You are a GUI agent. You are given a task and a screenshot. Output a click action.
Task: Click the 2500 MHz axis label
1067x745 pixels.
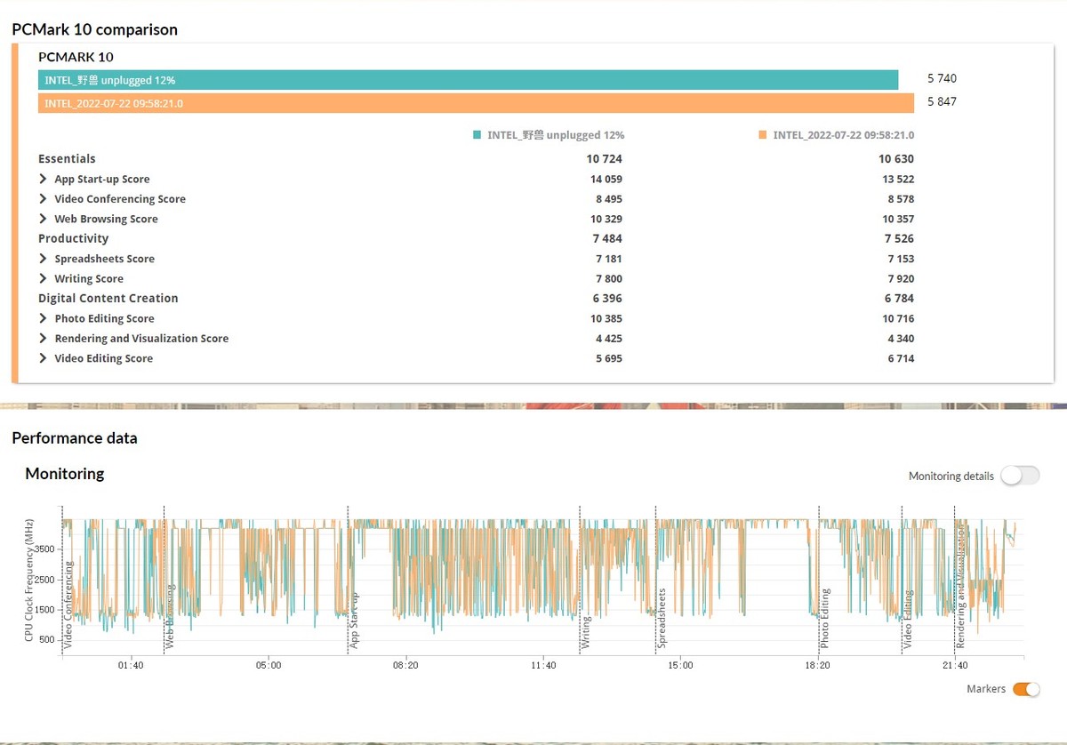click(46, 580)
